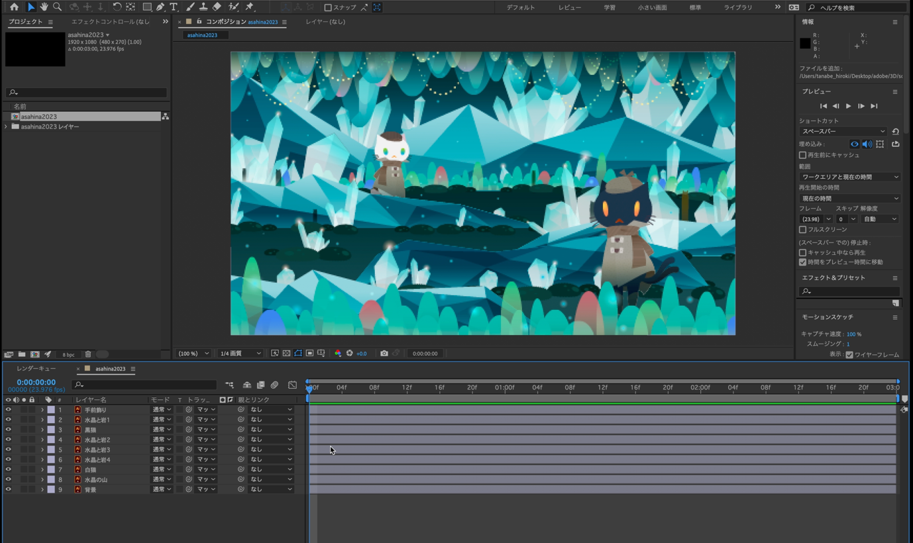Screen dimensions: 913x543
Task: Select the Pen tool
Action: coord(160,7)
